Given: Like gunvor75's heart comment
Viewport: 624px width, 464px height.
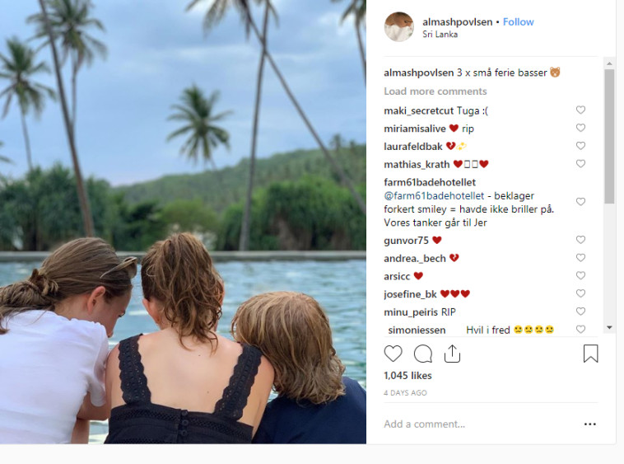Looking at the screenshot, I should coord(580,240).
